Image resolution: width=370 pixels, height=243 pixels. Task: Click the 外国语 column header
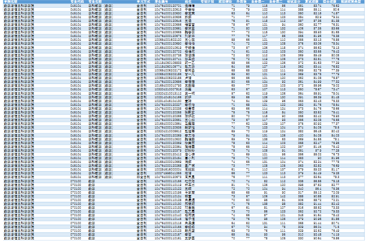click(242, 2)
